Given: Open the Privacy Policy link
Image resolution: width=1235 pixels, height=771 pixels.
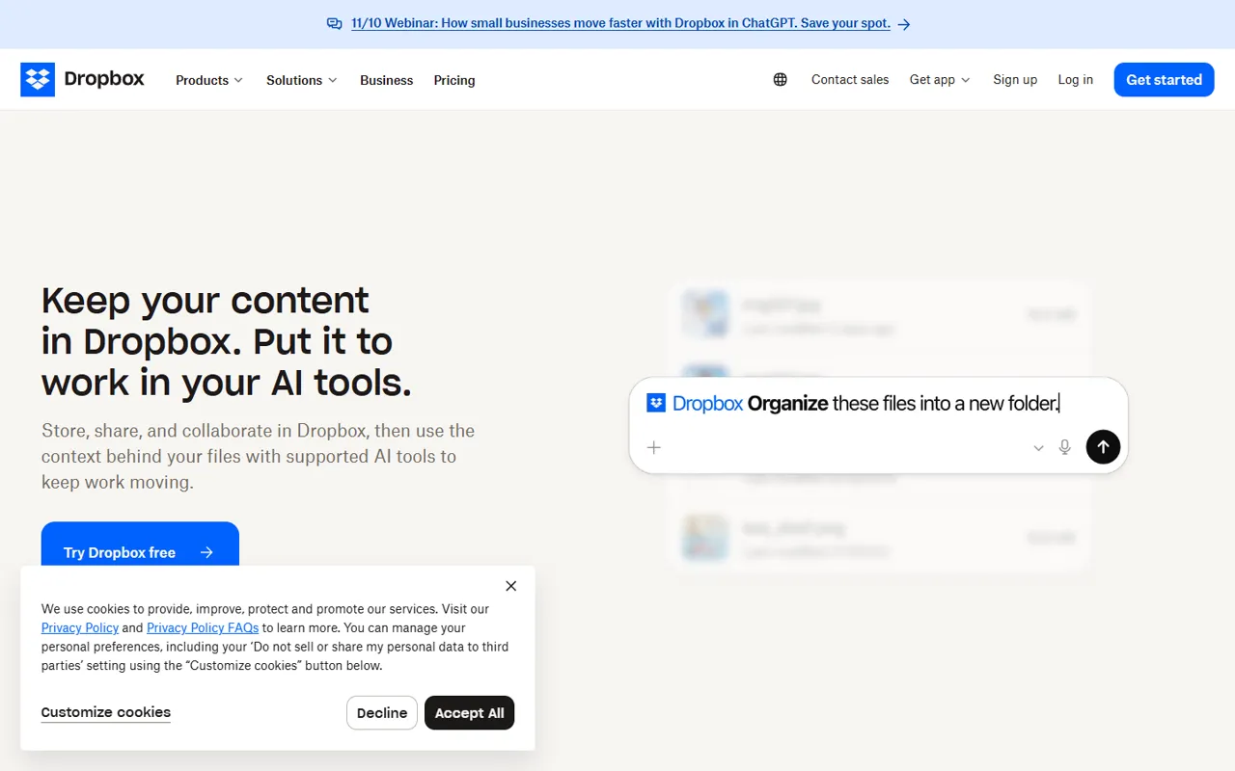Looking at the screenshot, I should [x=80, y=627].
